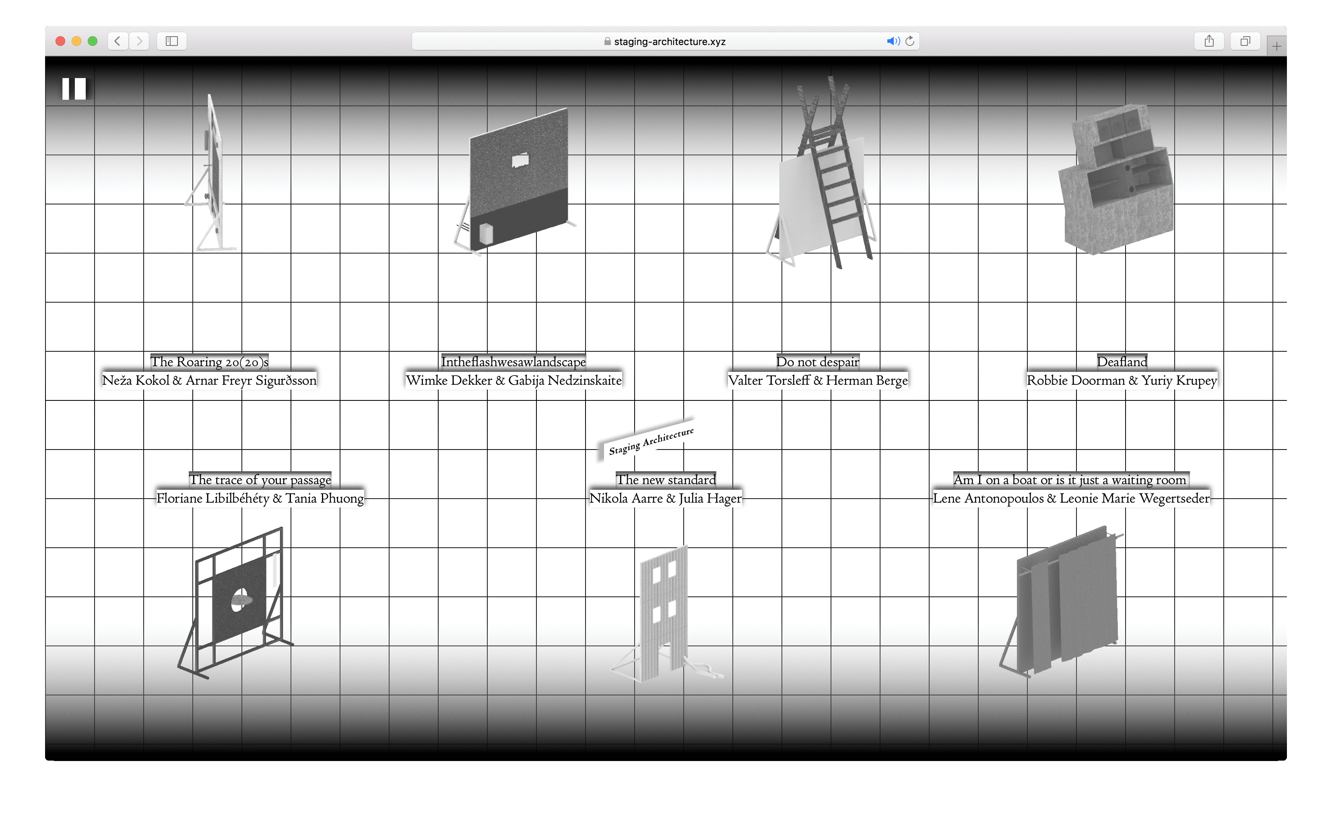Mute the tab audio with the speaker icon

(x=893, y=41)
